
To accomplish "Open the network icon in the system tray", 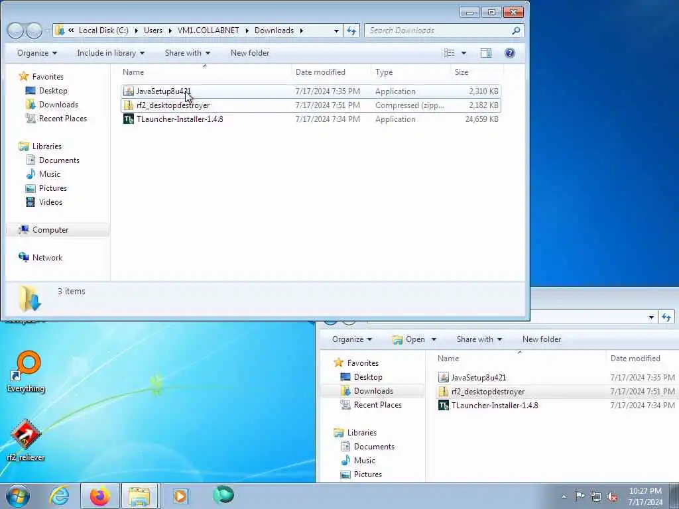I will pyautogui.click(x=596, y=496).
